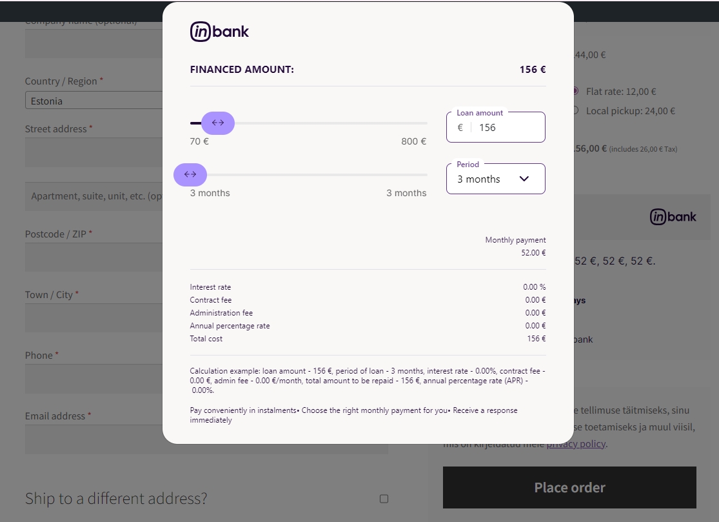Viewport: 719px width, 522px height.
Task: Tick the Ship to a different address checkbox
Action: coord(384,498)
